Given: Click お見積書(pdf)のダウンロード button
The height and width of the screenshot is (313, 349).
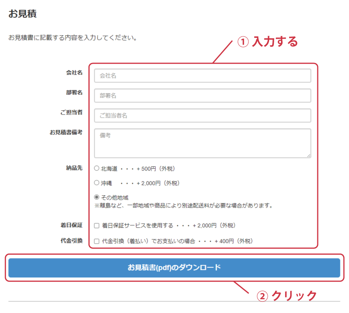Looking at the screenshot, I should pyautogui.click(x=174, y=268).
